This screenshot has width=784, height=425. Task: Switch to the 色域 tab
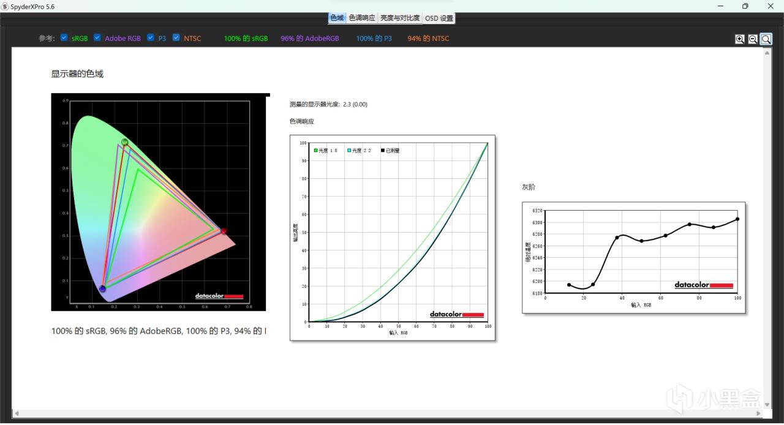[337, 18]
